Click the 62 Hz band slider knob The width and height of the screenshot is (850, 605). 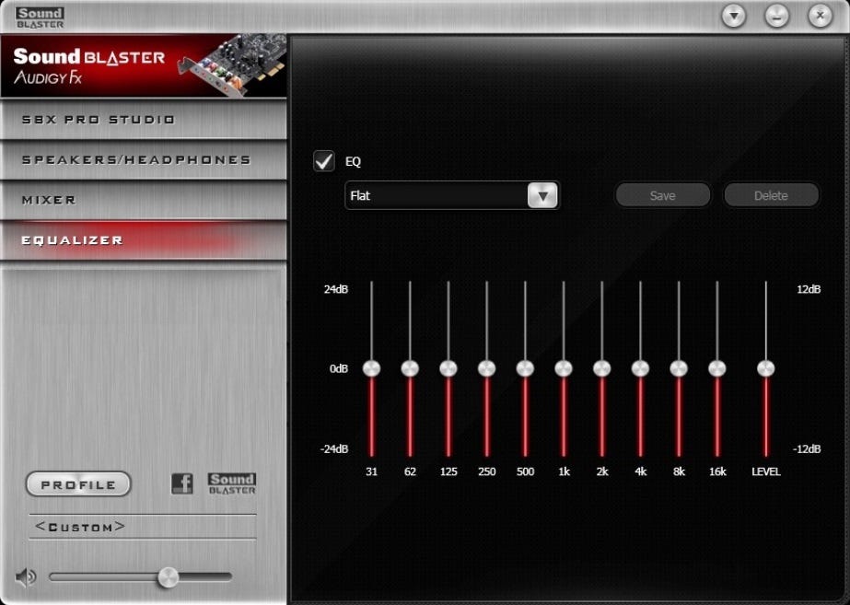(410, 368)
